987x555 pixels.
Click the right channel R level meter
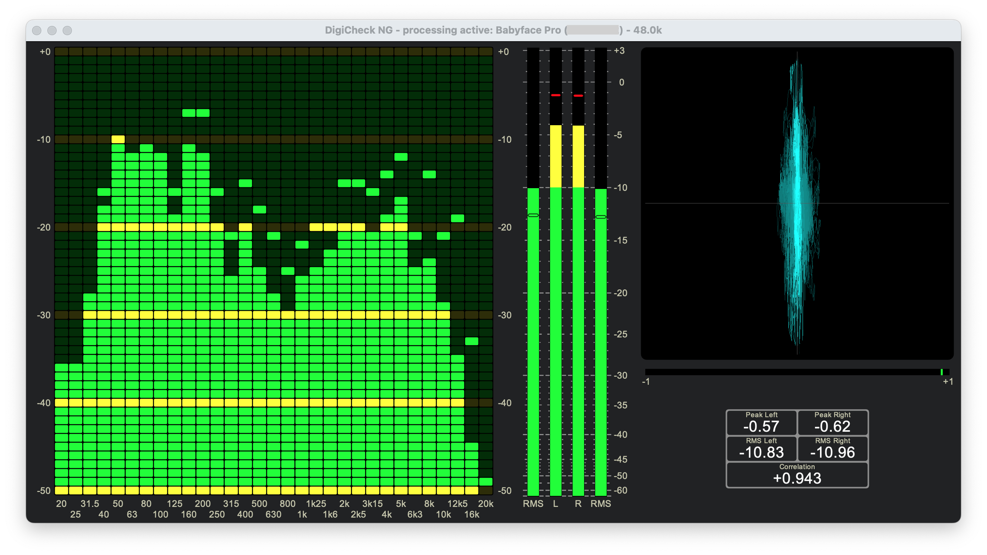click(x=578, y=306)
